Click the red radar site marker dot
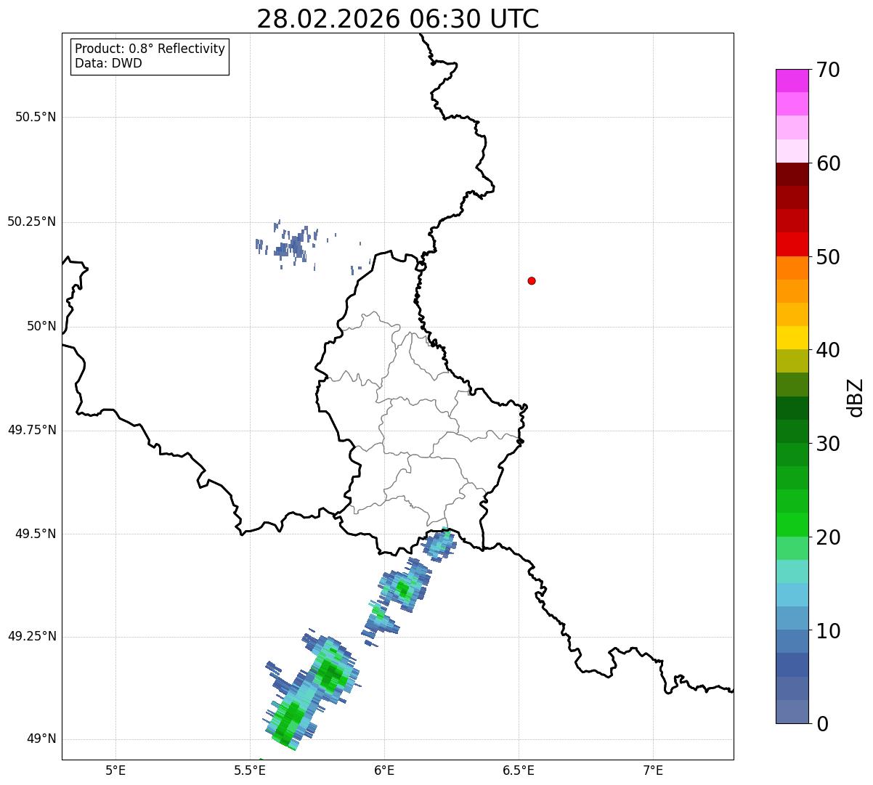873x785 pixels. (x=532, y=280)
